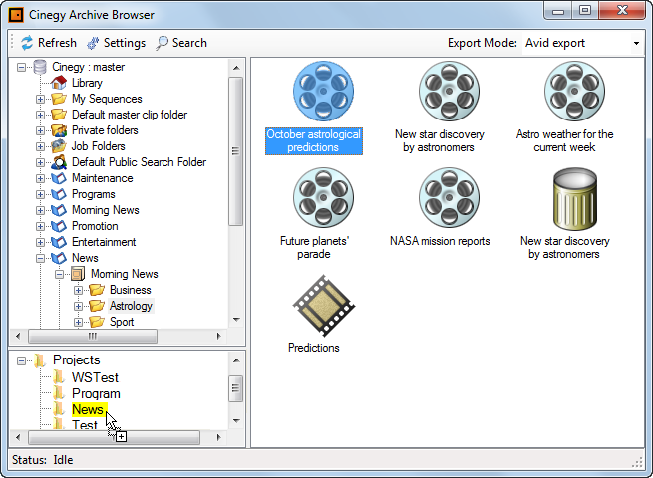Expand the Programs node

(x=41, y=195)
